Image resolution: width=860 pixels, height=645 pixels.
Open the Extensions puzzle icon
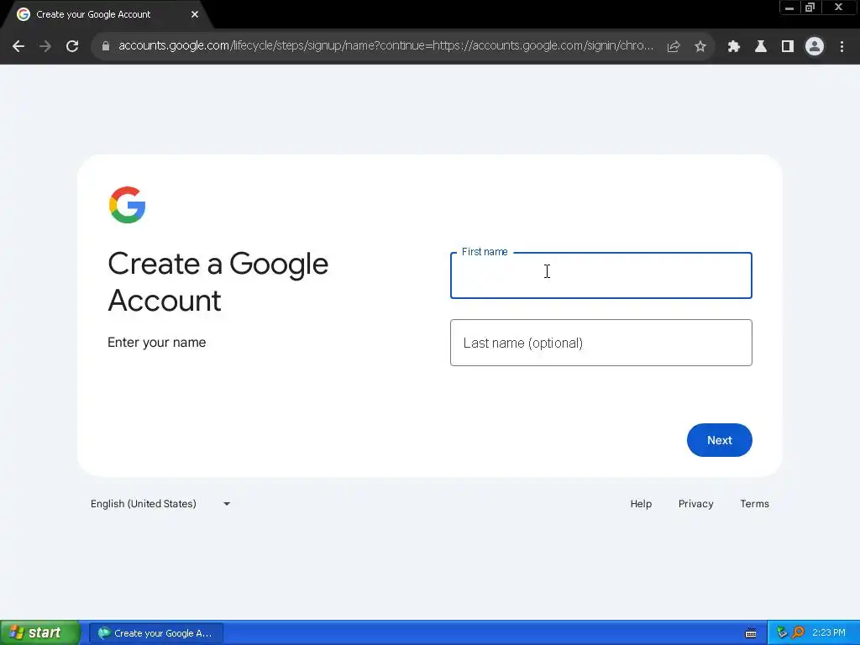734,47
